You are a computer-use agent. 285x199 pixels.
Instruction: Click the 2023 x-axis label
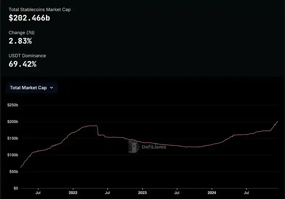pyautogui.click(x=142, y=193)
